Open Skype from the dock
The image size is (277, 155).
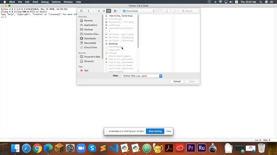click(92, 148)
